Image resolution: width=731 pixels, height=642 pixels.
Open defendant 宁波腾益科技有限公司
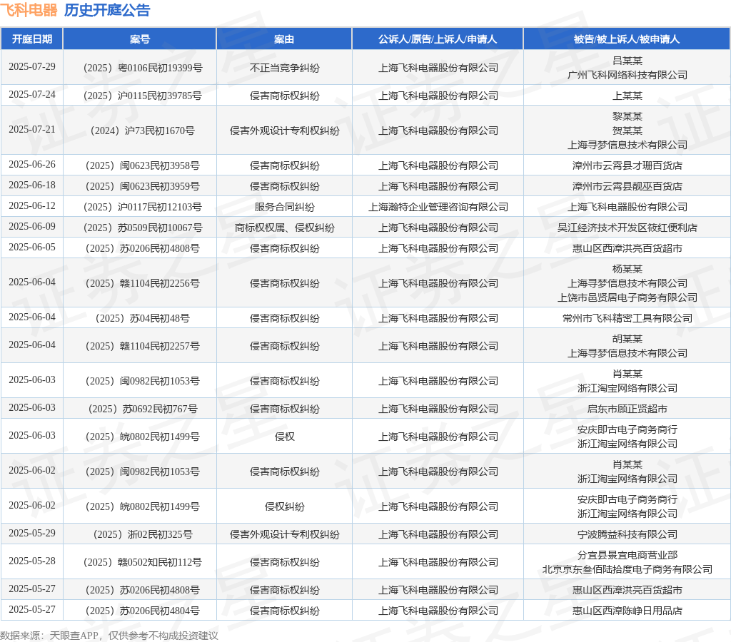(627, 534)
